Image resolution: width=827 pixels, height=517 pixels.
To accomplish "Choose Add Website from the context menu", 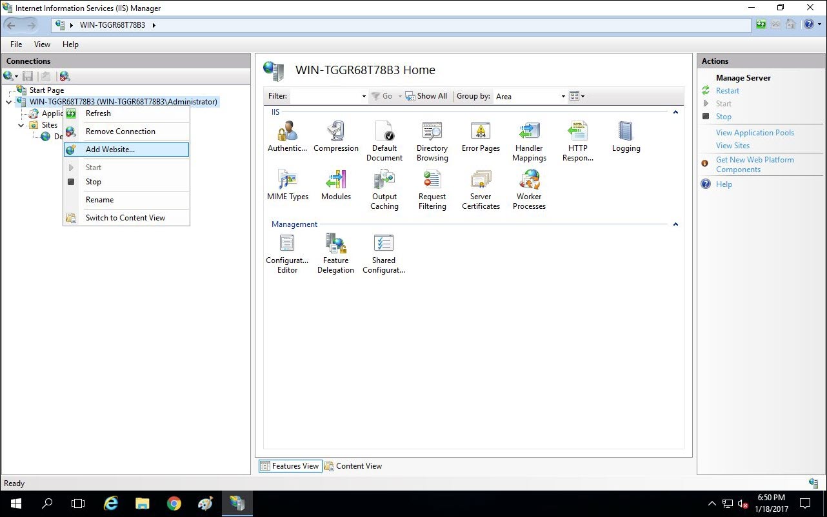I will point(110,149).
